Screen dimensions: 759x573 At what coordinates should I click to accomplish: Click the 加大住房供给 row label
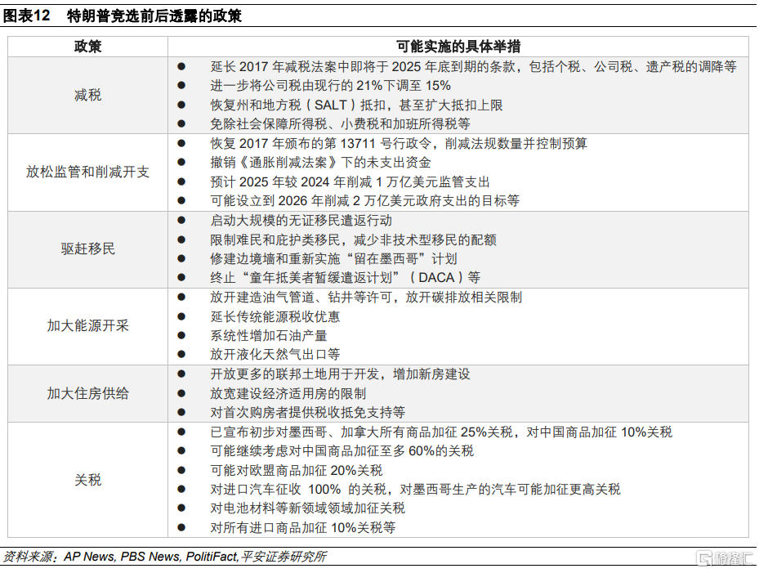point(88,393)
